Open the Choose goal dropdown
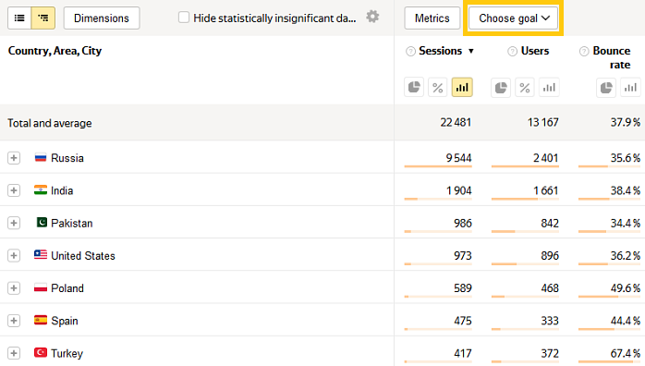 pos(514,18)
